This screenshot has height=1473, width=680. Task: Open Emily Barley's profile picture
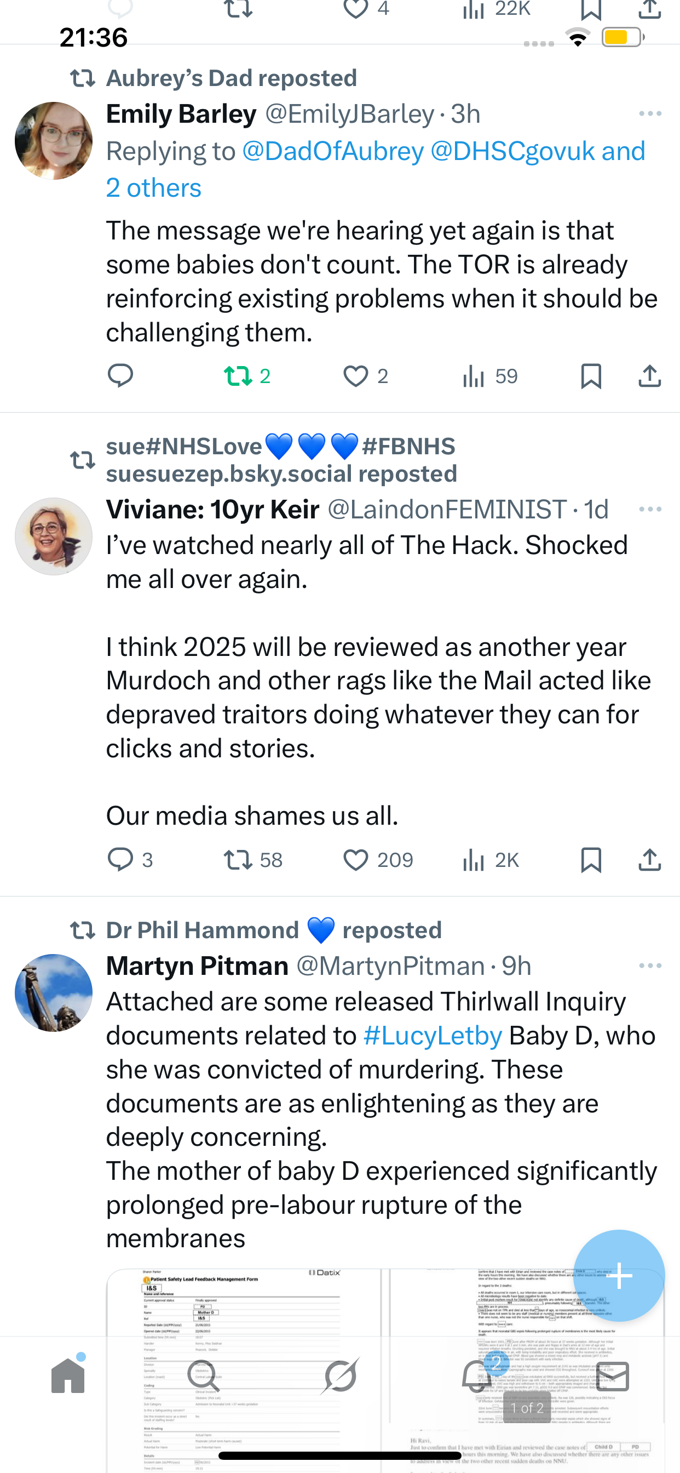54,141
